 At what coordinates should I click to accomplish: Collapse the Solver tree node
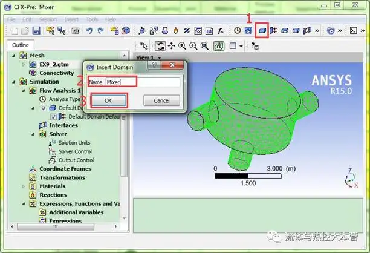(x=33, y=134)
